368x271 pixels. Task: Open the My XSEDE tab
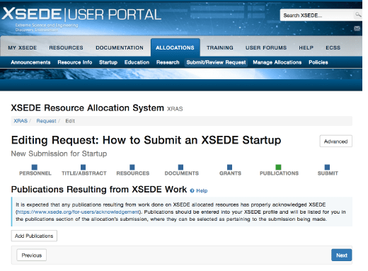pos(23,48)
